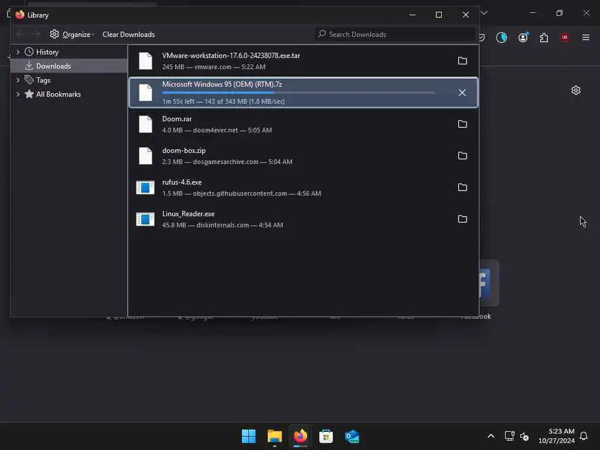Open Outlook from taskbar
This screenshot has width=600, height=450.
[352, 436]
